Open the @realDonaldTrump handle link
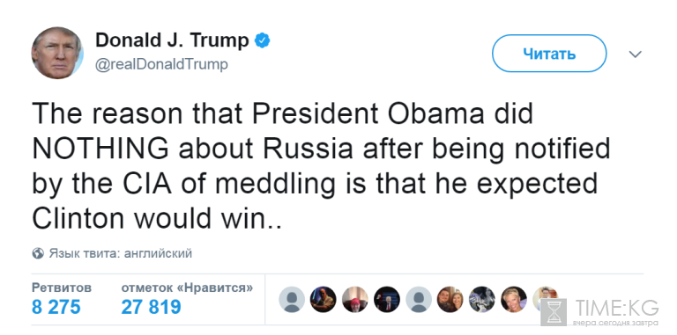The width and height of the screenshot is (677, 335). pos(161,64)
